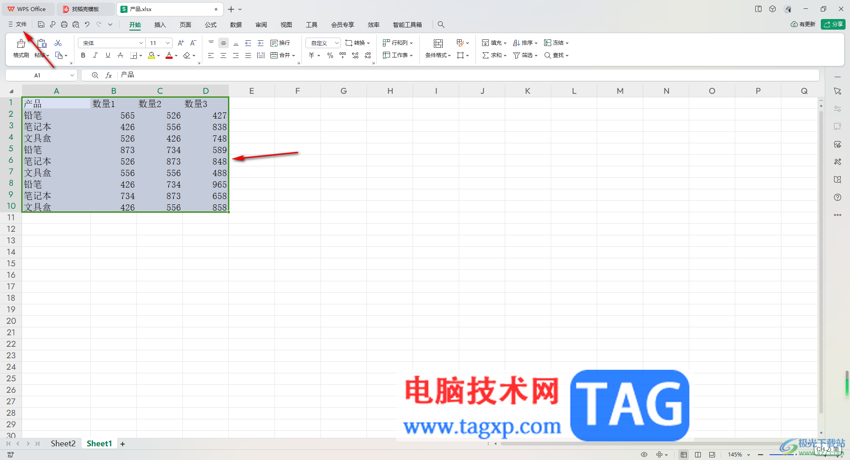Click the Copy icon in the ribbon
This screenshot has width=850, height=460.
click(x=59, y=55)
